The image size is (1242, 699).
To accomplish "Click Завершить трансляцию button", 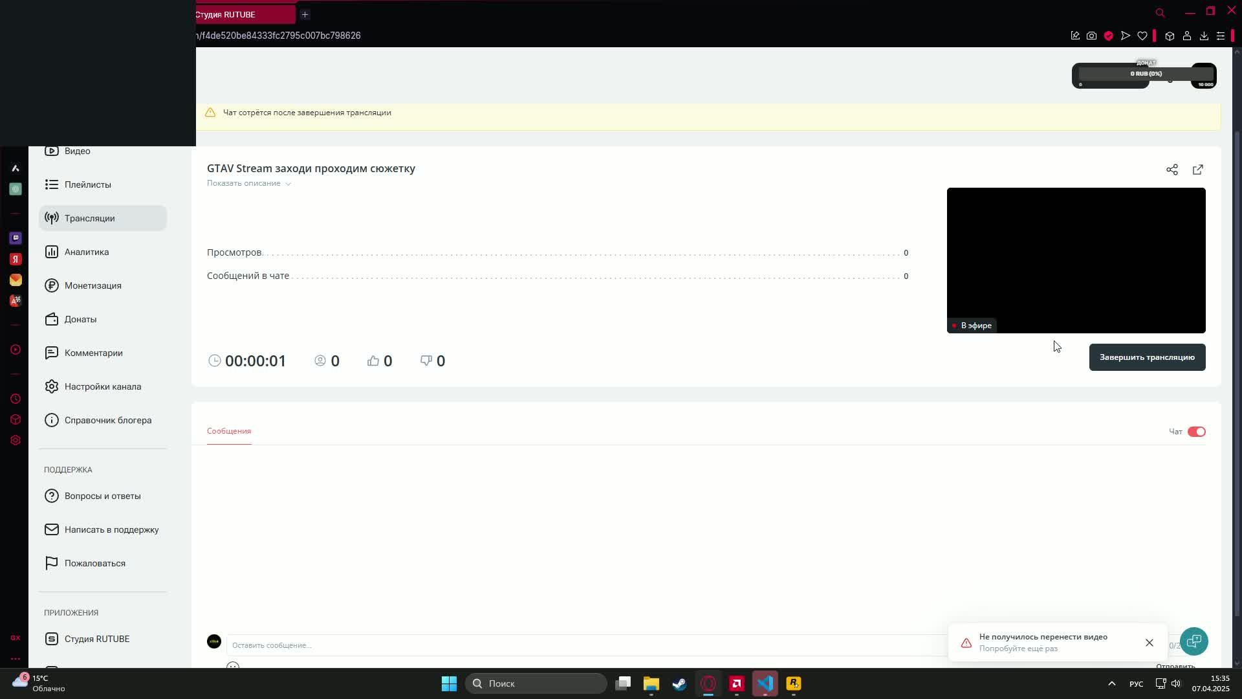I will [1147, 357].
